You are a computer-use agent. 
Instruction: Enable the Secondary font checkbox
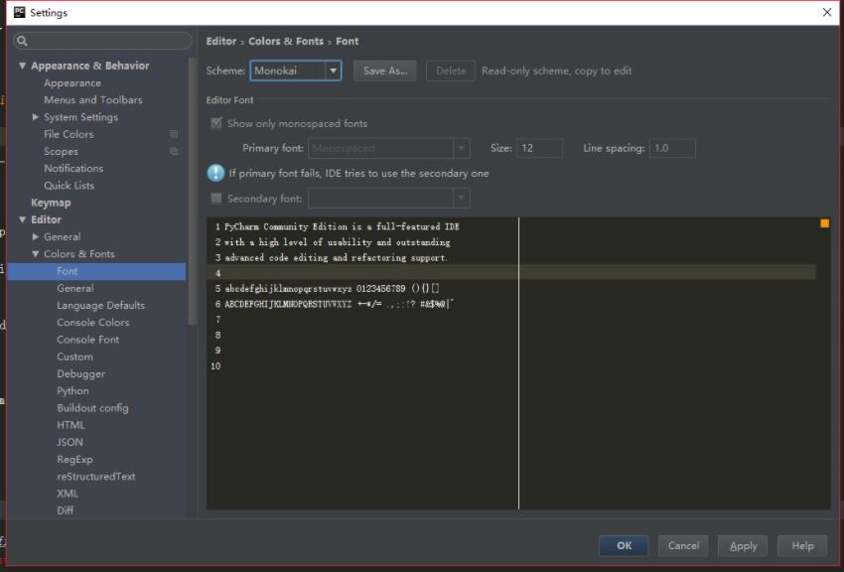pos(216,198)
